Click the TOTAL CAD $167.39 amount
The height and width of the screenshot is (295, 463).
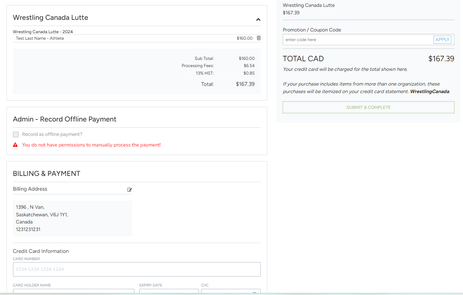[x=441, y=59]
